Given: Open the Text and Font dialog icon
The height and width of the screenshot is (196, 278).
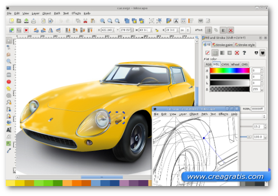Looking at the screenshot, I should pyautogui.click(x=176, y=21).
